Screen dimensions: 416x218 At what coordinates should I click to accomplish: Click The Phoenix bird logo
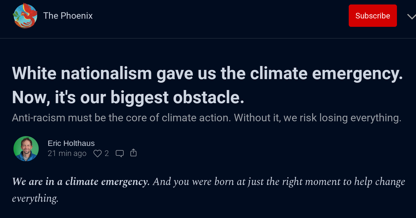pos(25,16)
